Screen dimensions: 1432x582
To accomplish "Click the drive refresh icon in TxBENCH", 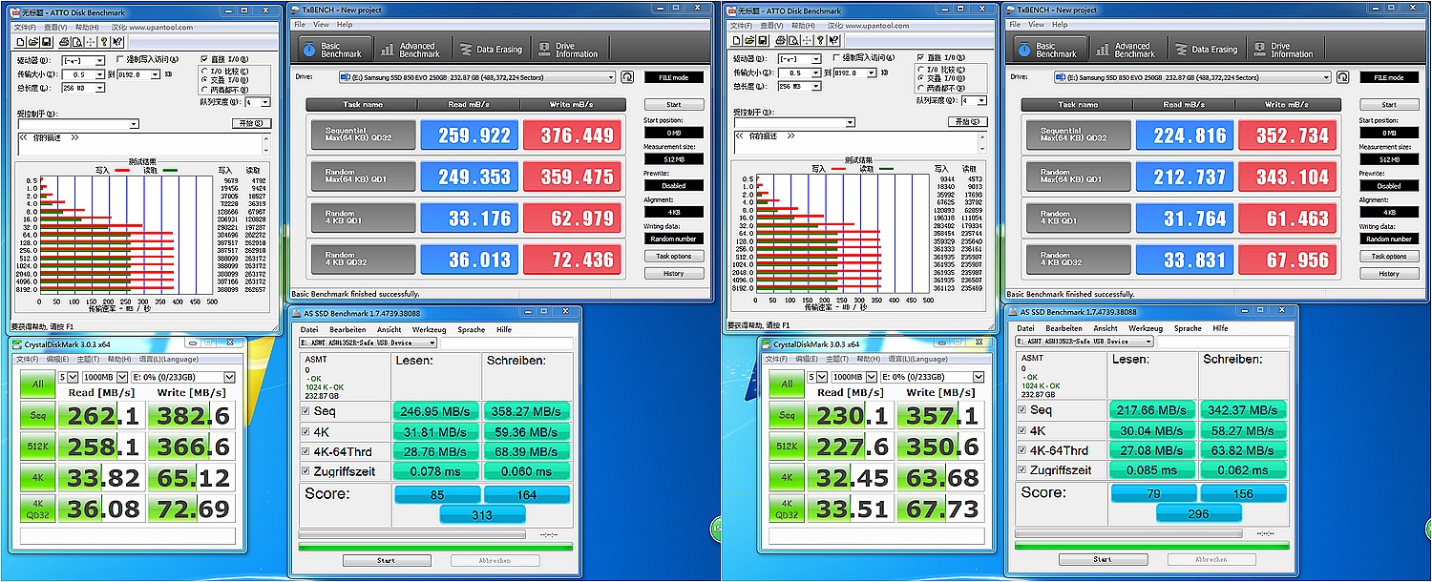I will point(627,77).
